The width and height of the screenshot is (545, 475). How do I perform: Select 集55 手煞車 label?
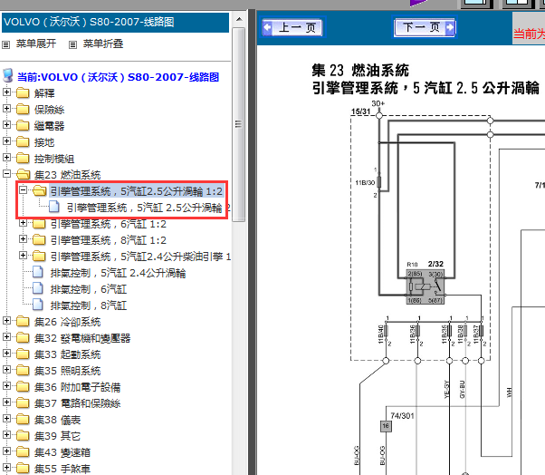click(62, 469)
